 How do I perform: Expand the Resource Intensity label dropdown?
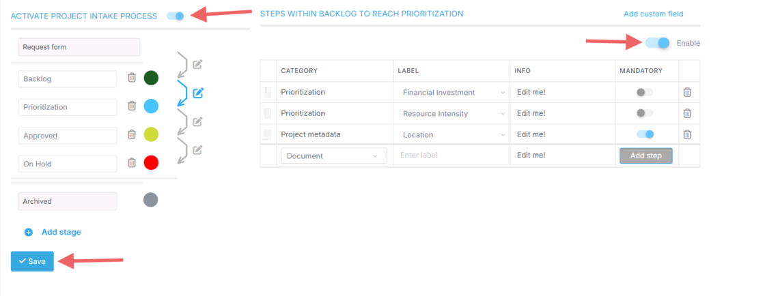pos(453,114)
